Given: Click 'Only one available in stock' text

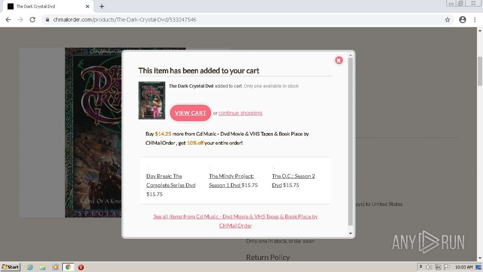Looking at the screenshot, I should tap(271, 86).
